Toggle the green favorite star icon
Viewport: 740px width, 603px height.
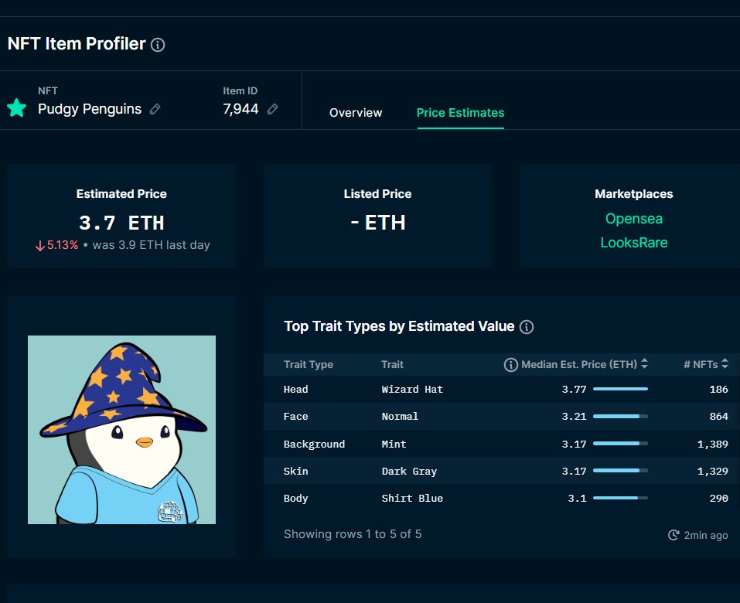[17, 107]
